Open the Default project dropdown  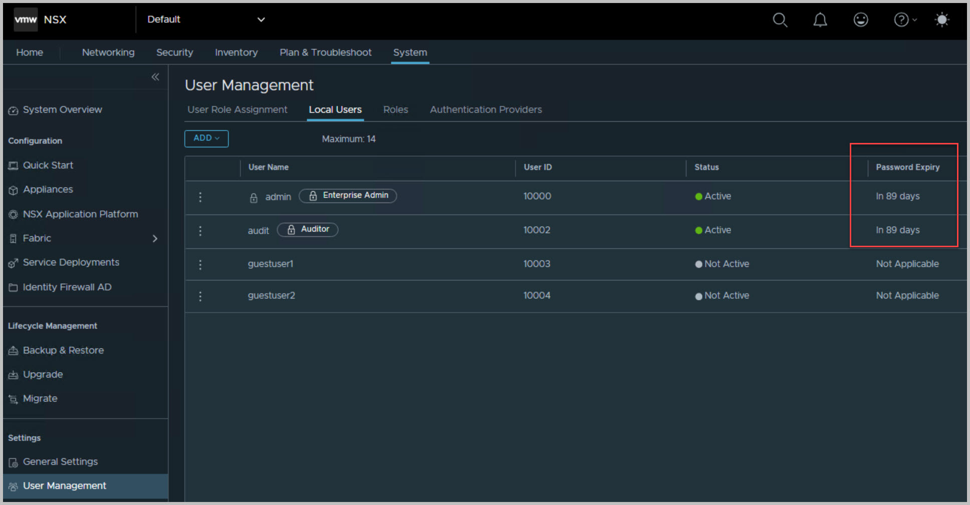[205, 20]
